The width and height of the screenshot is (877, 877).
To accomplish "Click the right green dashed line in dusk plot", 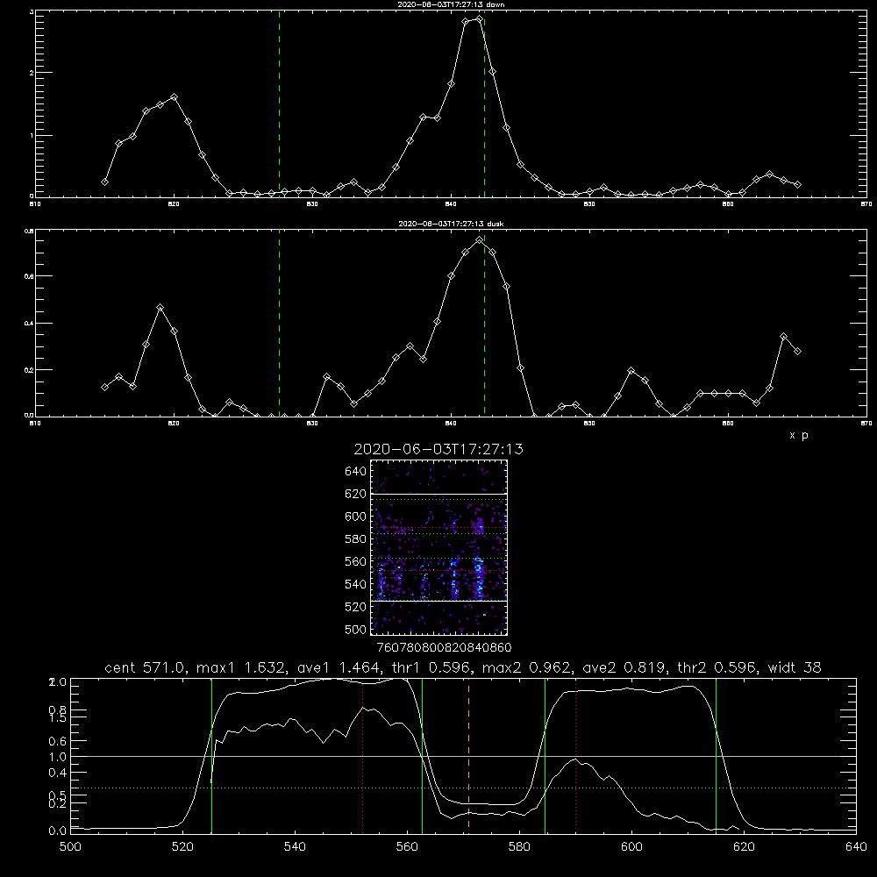I will click(484, 323).
